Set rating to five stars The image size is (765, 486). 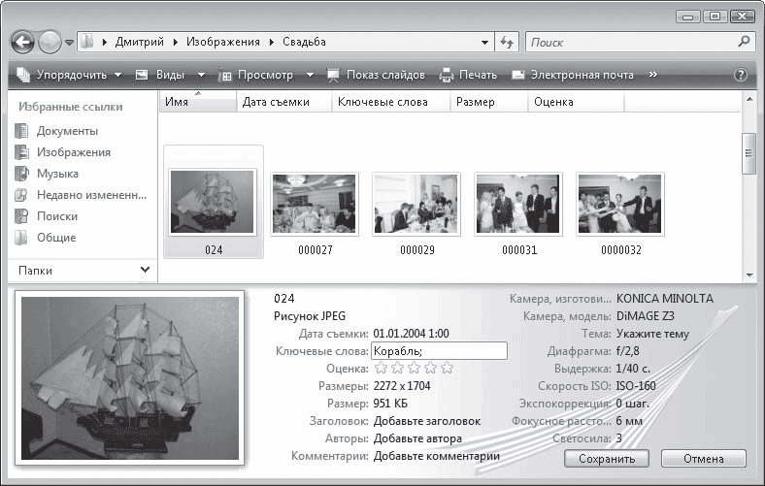pyautogui.click(x=448, y=369)
